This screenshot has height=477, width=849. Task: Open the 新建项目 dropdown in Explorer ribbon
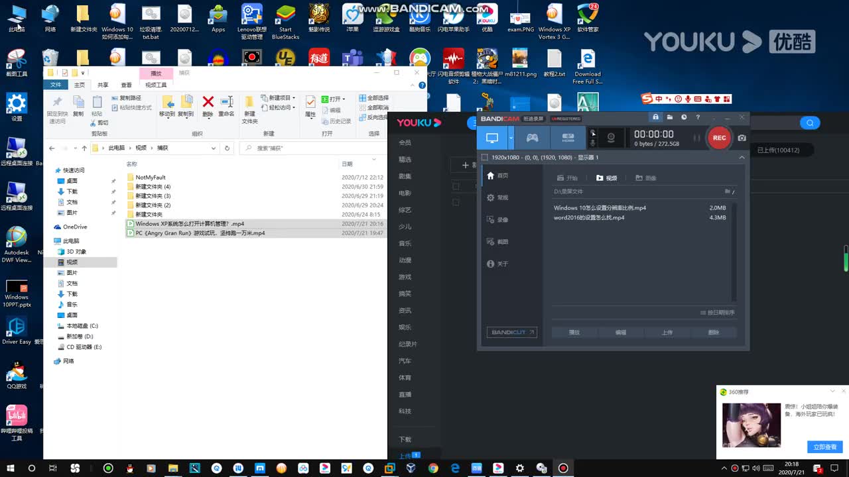[277, 98]
